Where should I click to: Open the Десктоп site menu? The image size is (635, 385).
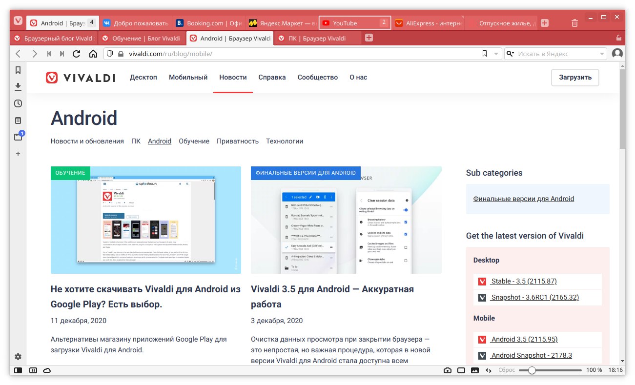(x=143, y=77)
